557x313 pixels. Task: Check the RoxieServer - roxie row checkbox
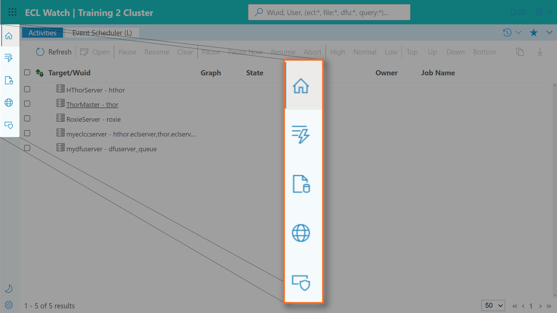coord(27,119)
